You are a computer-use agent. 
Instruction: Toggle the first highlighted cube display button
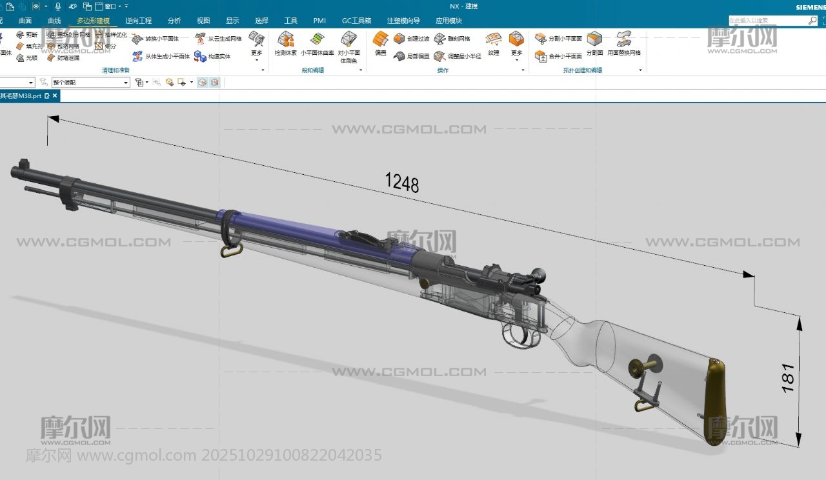(203, 83)
